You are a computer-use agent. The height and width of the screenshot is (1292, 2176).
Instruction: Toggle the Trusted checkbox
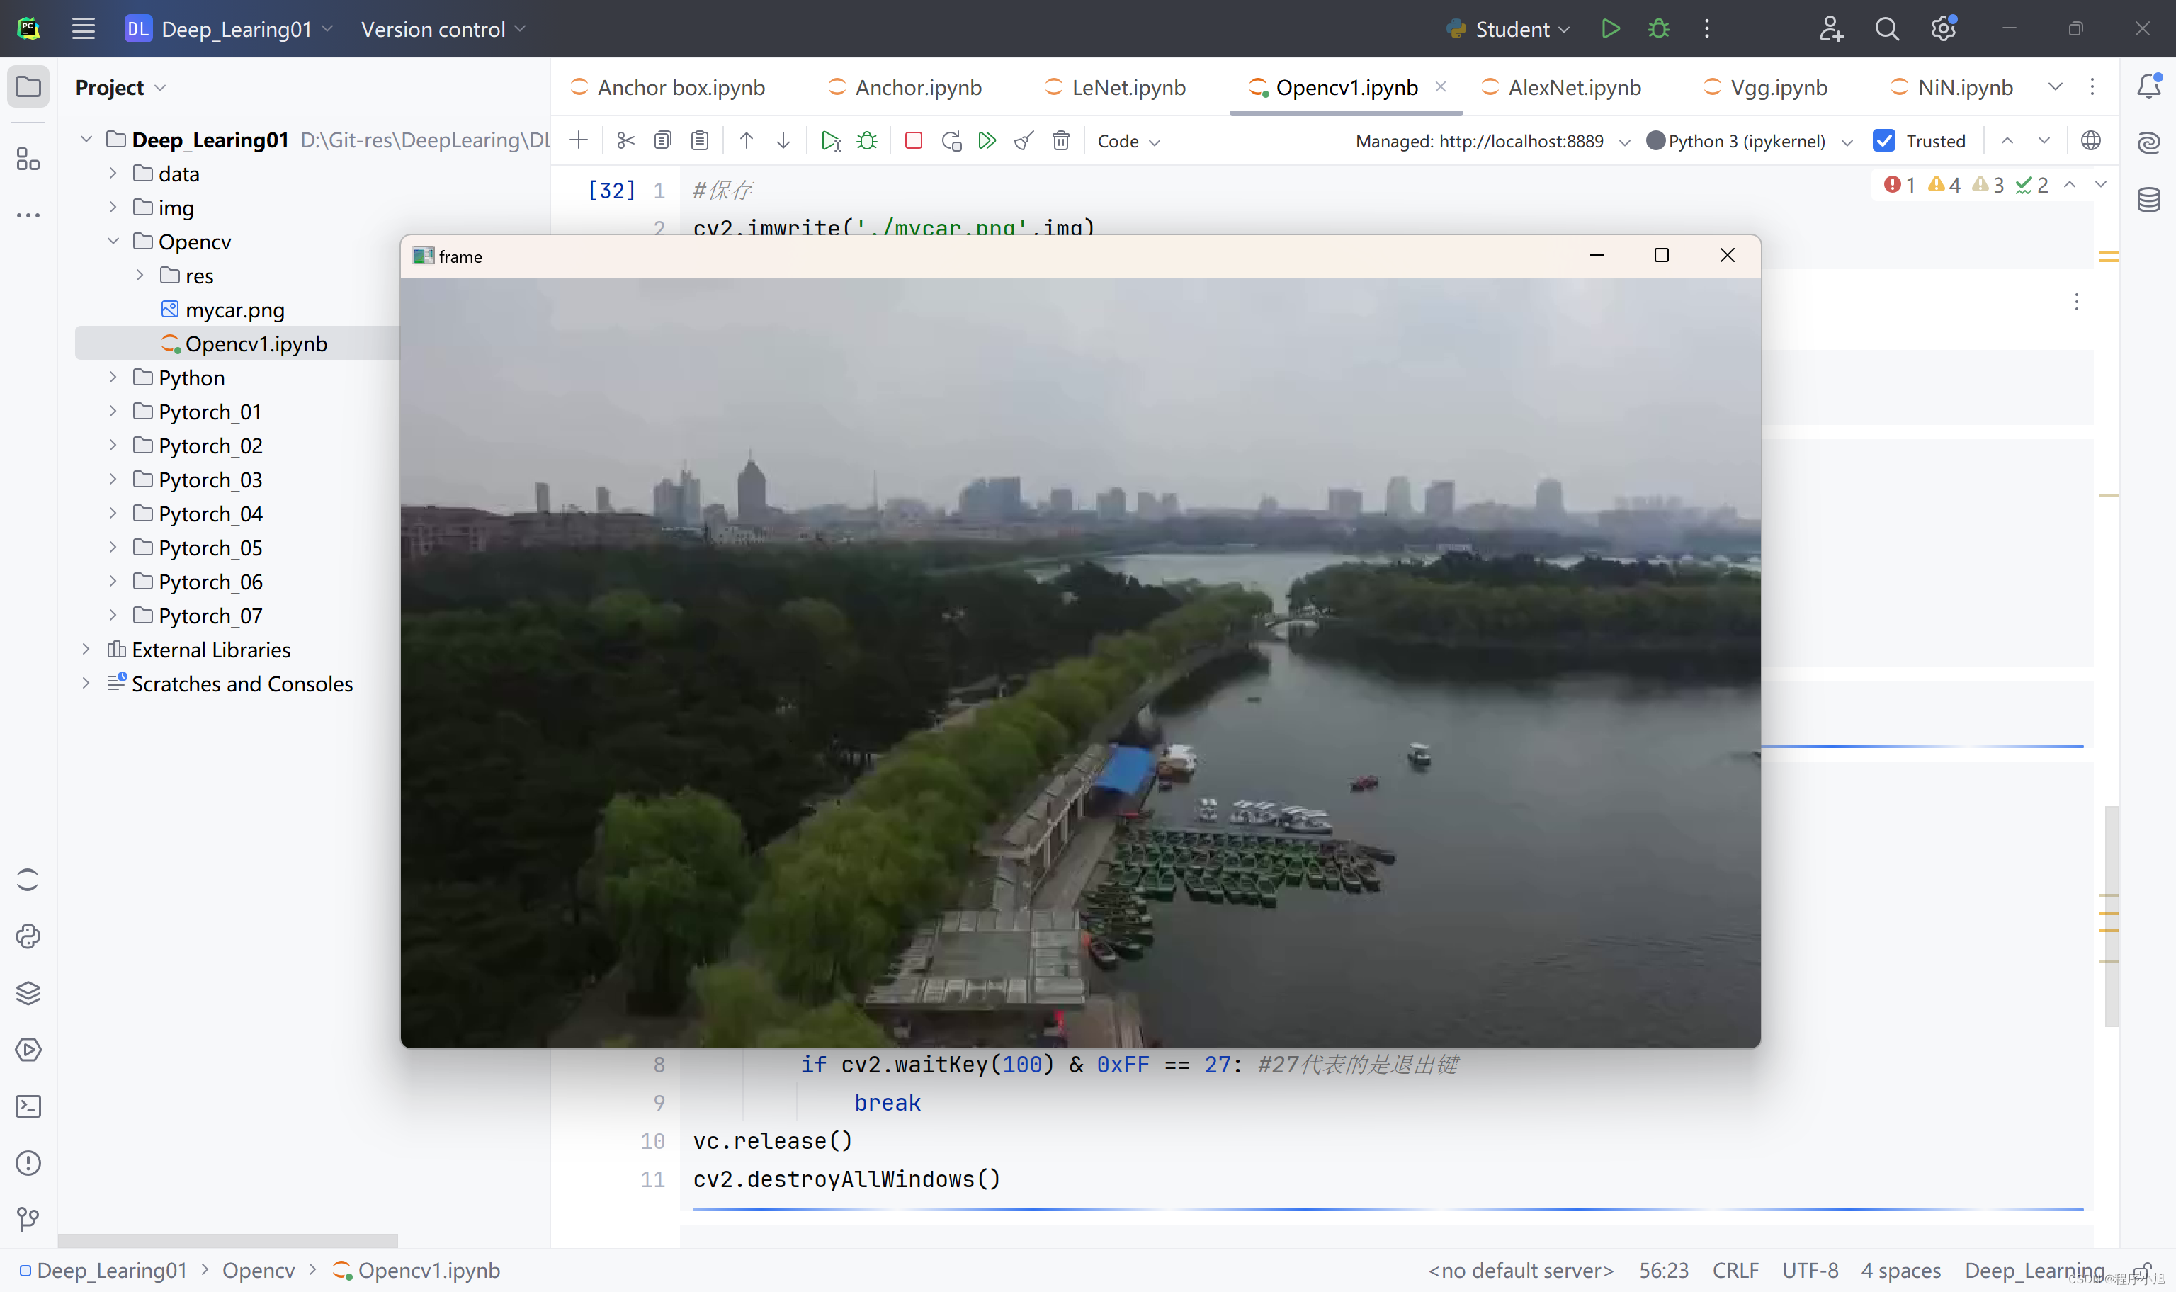1884,140
